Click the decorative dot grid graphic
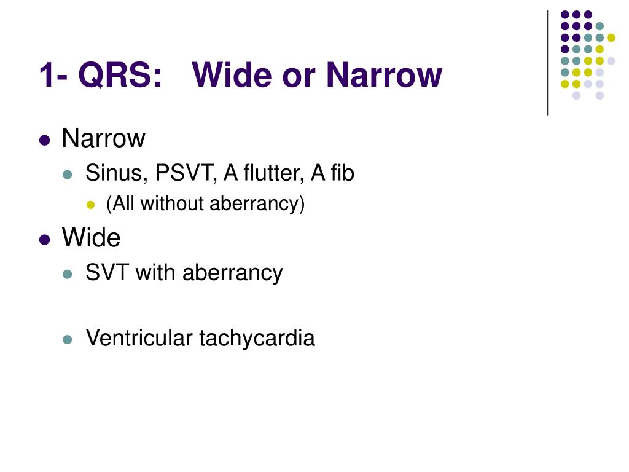Viewport: 629px width, 472px height. coord(588,55)
